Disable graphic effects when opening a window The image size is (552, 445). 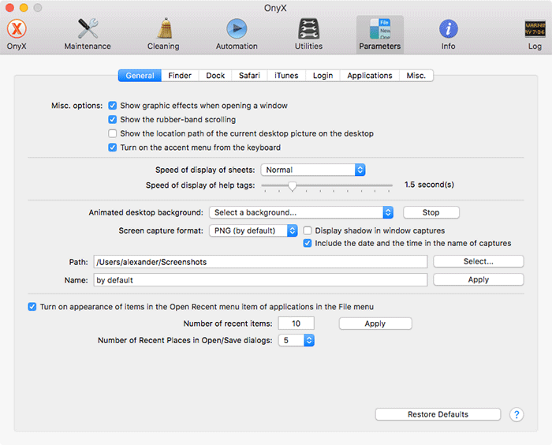tap(113, 106)
